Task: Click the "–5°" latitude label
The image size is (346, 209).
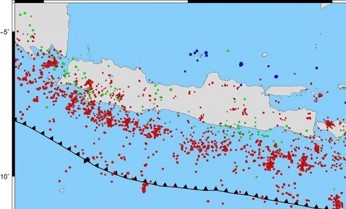Action: point(5,32)
